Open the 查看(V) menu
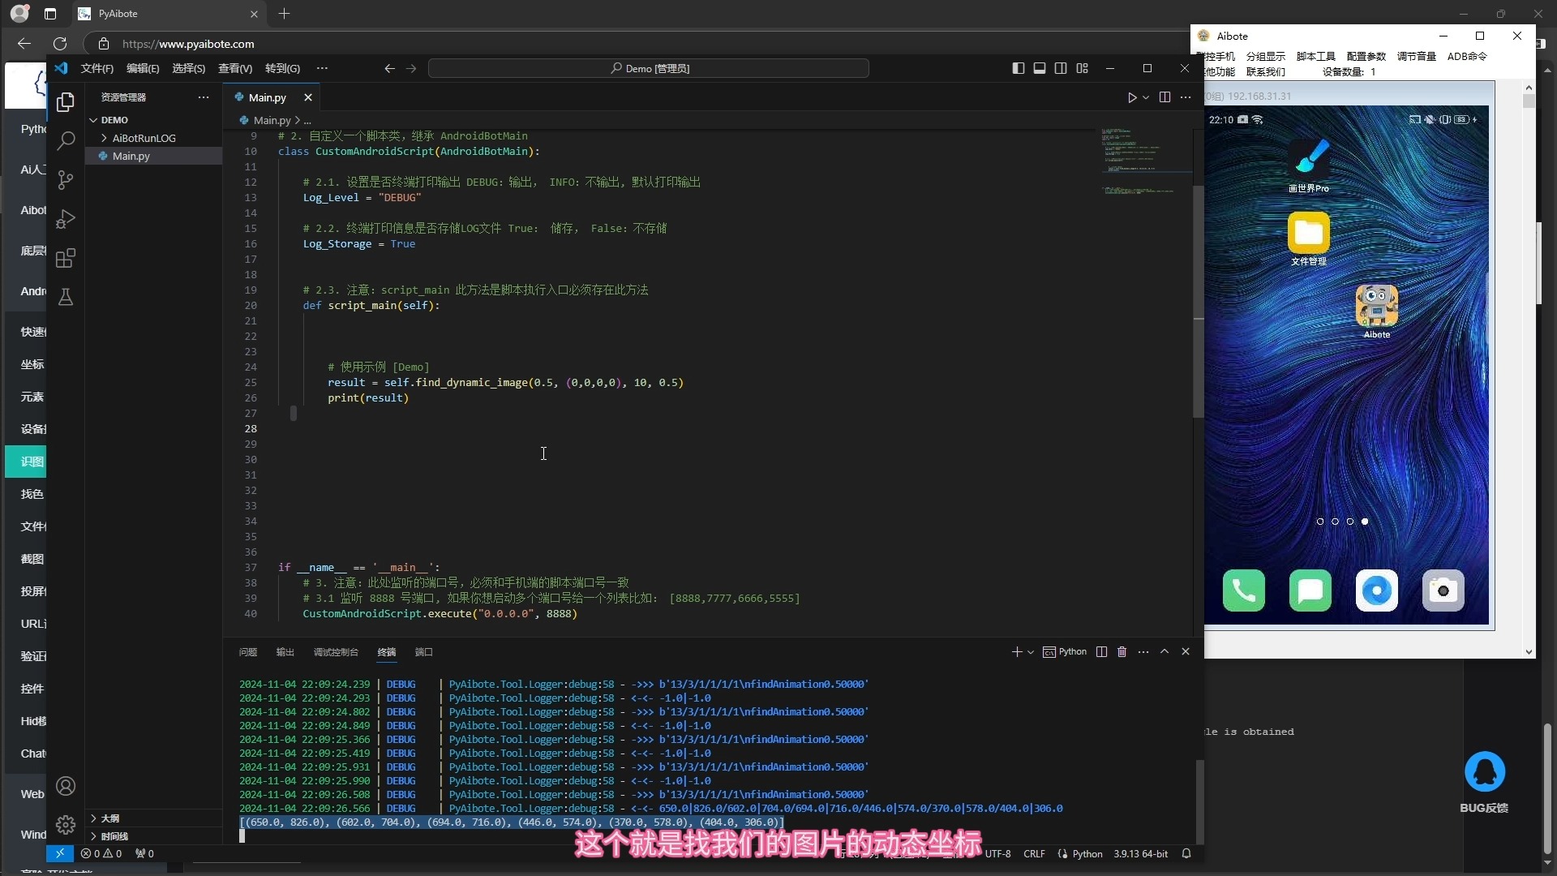 235,68
